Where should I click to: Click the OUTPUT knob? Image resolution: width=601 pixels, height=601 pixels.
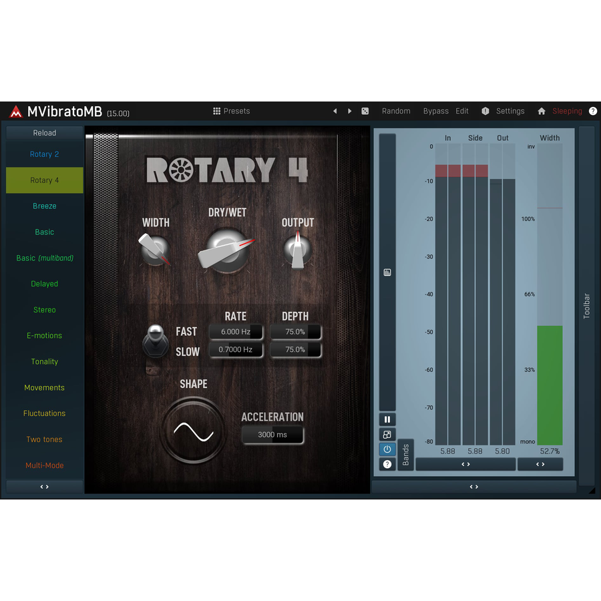(x=297, y=250)
